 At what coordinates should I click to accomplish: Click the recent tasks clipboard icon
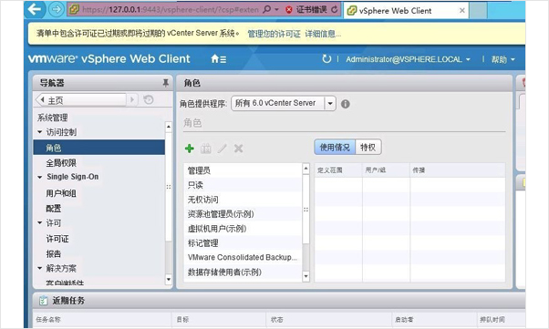[44, 301]
